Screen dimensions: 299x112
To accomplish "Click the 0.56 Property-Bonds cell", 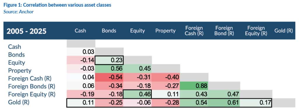I will click(x=109, y=69).
